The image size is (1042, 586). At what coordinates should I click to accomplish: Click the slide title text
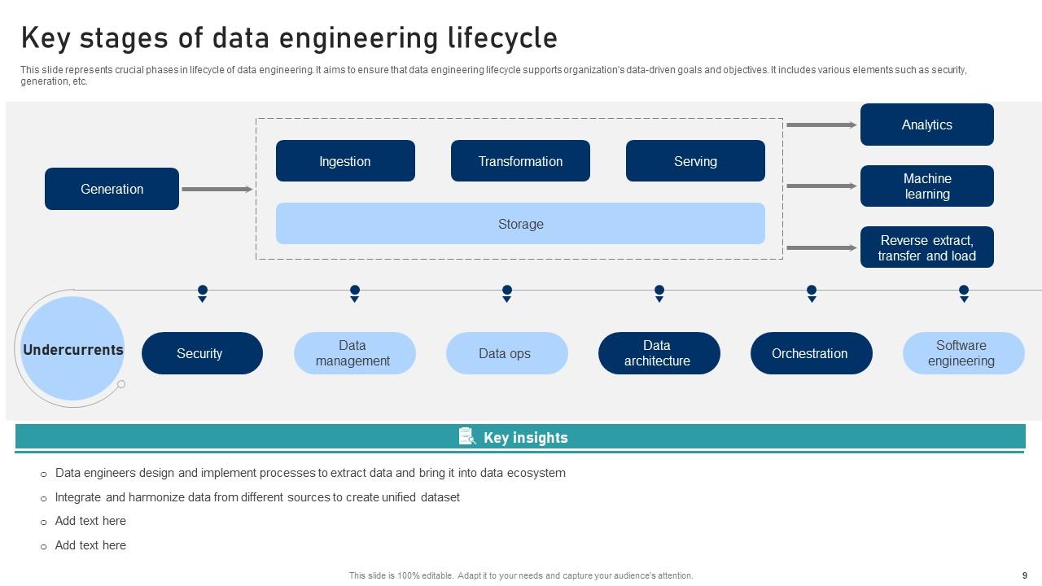pos(290,37)
